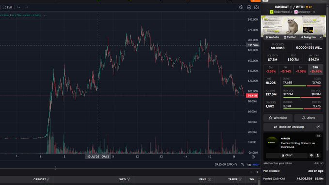Click the MKT CAP $90.7M box
This screenshot has height=185, width=329.
coord(313,58)
